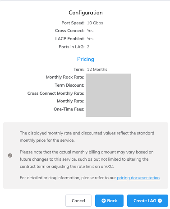Open the pricing documentation link
This screenshot has width=170, height=209.
138,178
